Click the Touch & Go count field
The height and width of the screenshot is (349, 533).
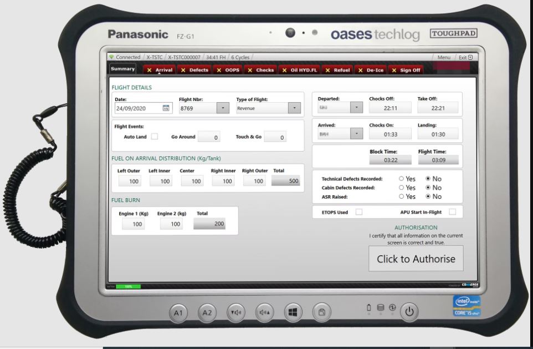click(x=275, y=137)
